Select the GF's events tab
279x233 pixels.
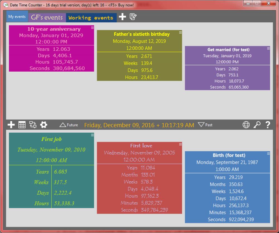coord(47,17)
